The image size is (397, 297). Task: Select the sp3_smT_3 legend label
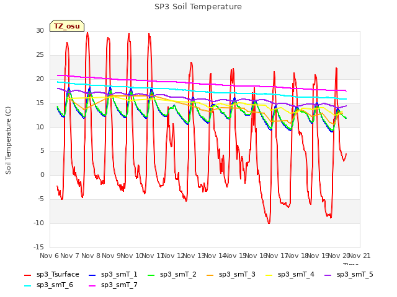[x=237, y=275]
